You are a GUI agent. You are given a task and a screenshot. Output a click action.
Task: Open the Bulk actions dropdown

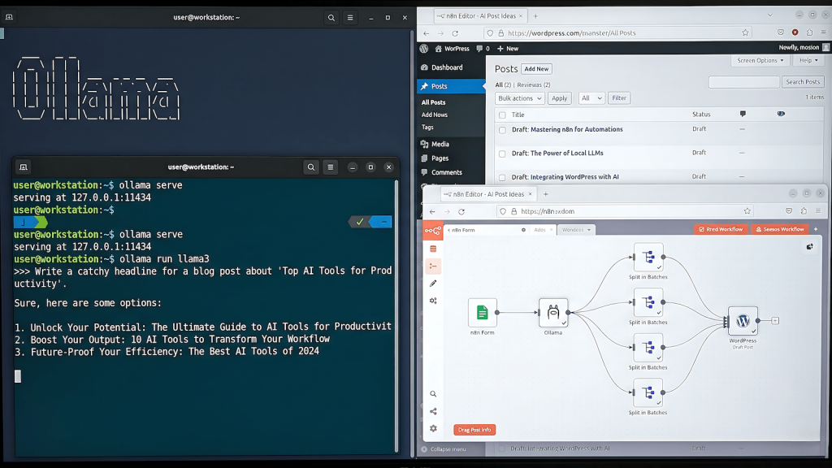click(x=519, y=97)
